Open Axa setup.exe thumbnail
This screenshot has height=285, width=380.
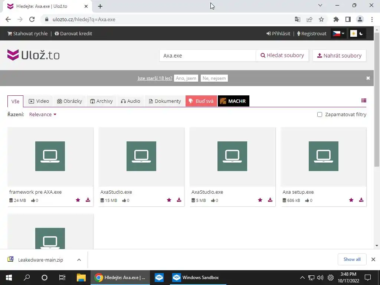[x=324, y=157]
